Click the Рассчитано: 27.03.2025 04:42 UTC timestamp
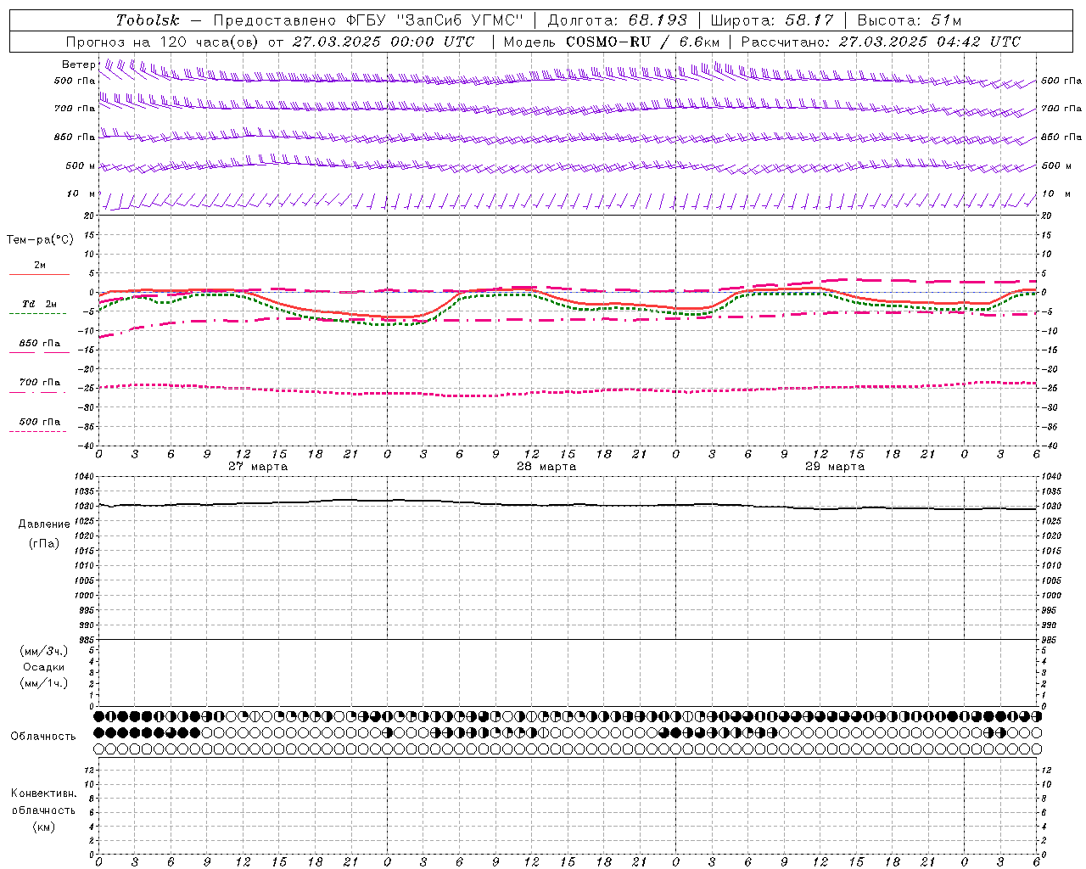 [x=881, y=42]
